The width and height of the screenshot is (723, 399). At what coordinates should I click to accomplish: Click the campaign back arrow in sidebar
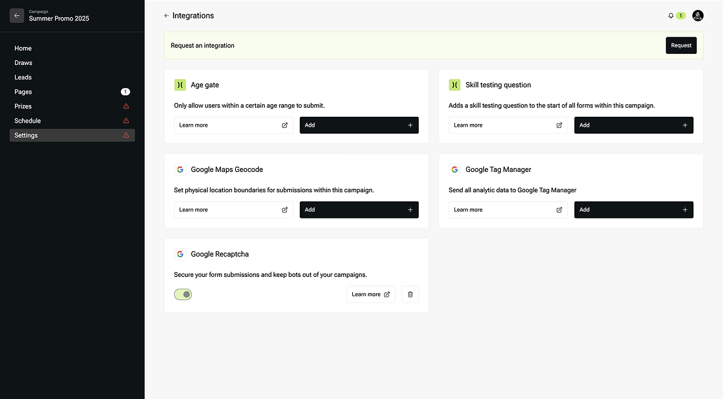click(x=17, y=16)
